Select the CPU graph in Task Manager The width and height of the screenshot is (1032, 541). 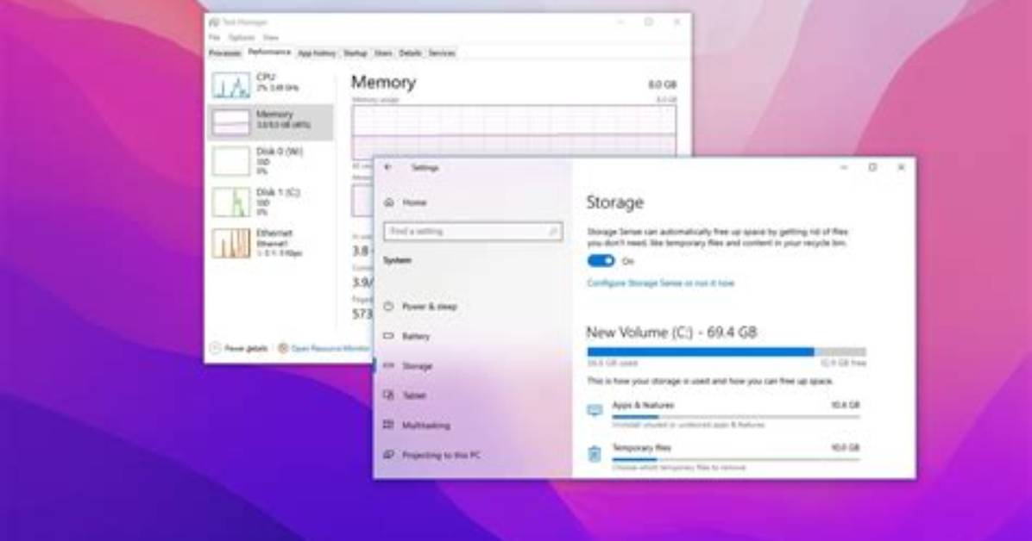[231, 84]
